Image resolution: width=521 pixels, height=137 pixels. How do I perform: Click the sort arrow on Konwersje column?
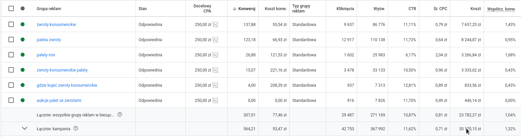[234, 8]
